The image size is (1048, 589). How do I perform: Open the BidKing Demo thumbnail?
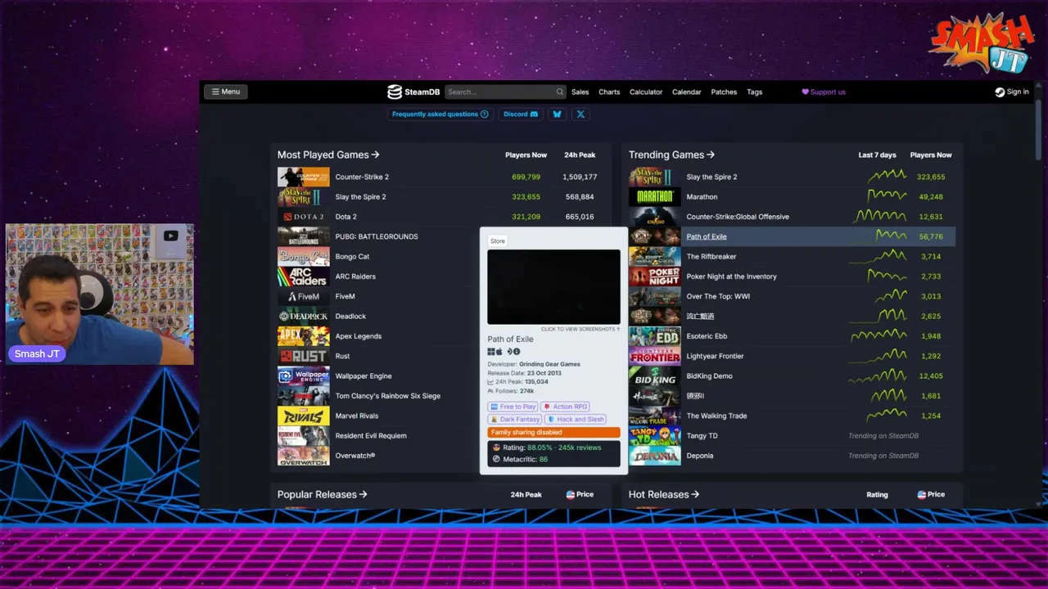point(654,375)
